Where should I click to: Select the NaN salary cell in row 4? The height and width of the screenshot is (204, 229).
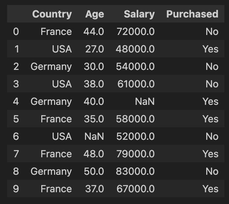[145, 101]
